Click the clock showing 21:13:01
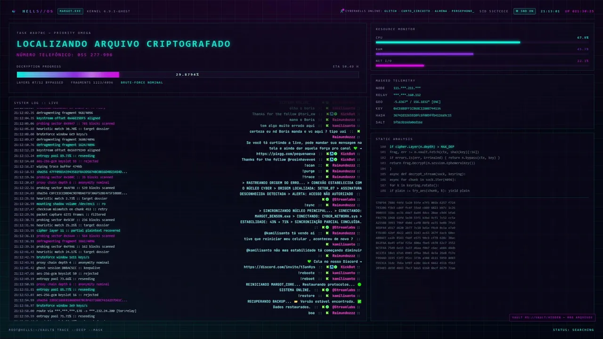 (x=550, y=11)
